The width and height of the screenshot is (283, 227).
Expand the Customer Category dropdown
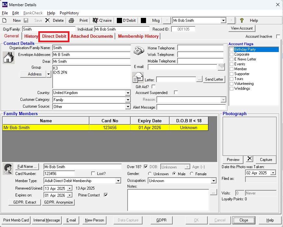(128, 100)
